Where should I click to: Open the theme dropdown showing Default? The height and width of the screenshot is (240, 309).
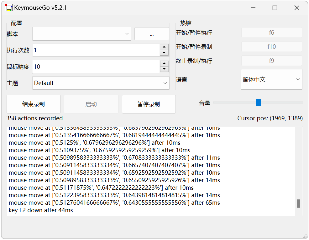[x=101, y=83]
